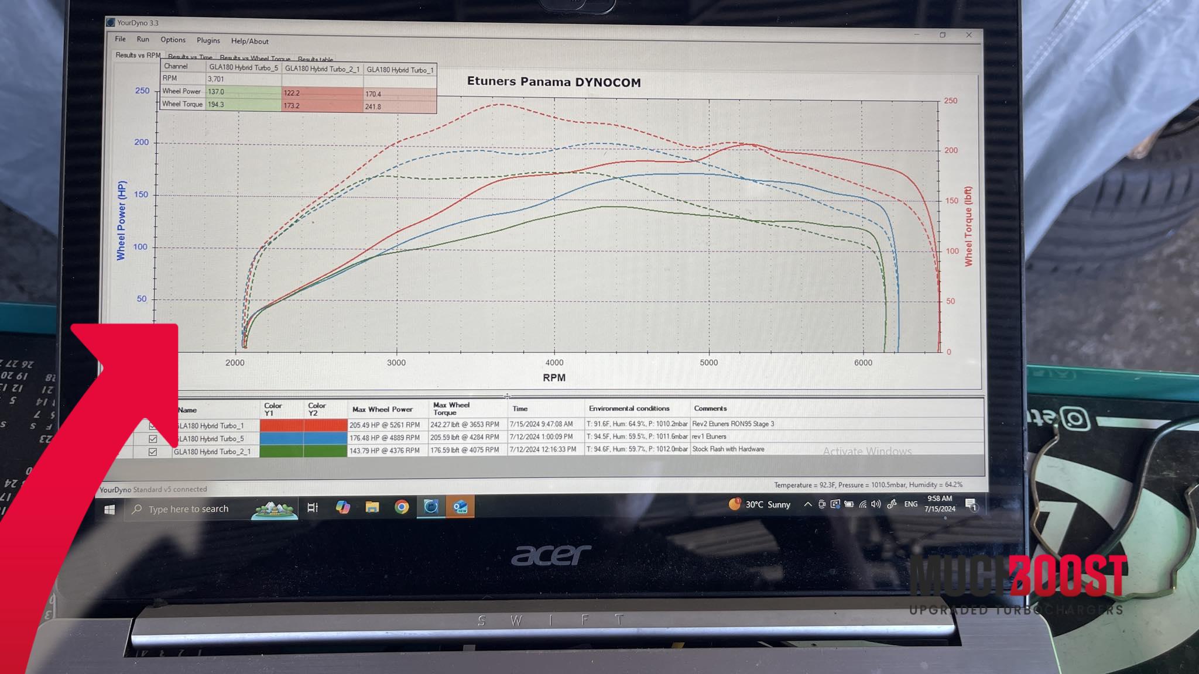Change blue Y2 color of Turbo_5 run
Image resolution: width=1199 pixels, height=674 pixels.
click(x=326, y=438)
